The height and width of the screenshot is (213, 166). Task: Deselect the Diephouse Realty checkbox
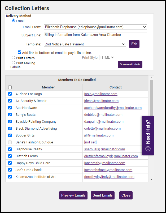pyautogui.click(x=10, y=149)
